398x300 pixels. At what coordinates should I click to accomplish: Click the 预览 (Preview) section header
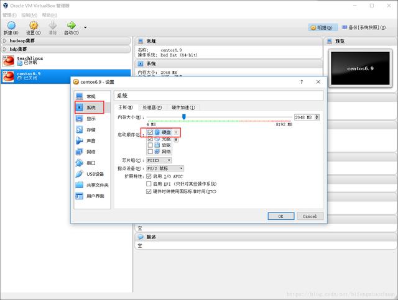(x=361, y=41)
